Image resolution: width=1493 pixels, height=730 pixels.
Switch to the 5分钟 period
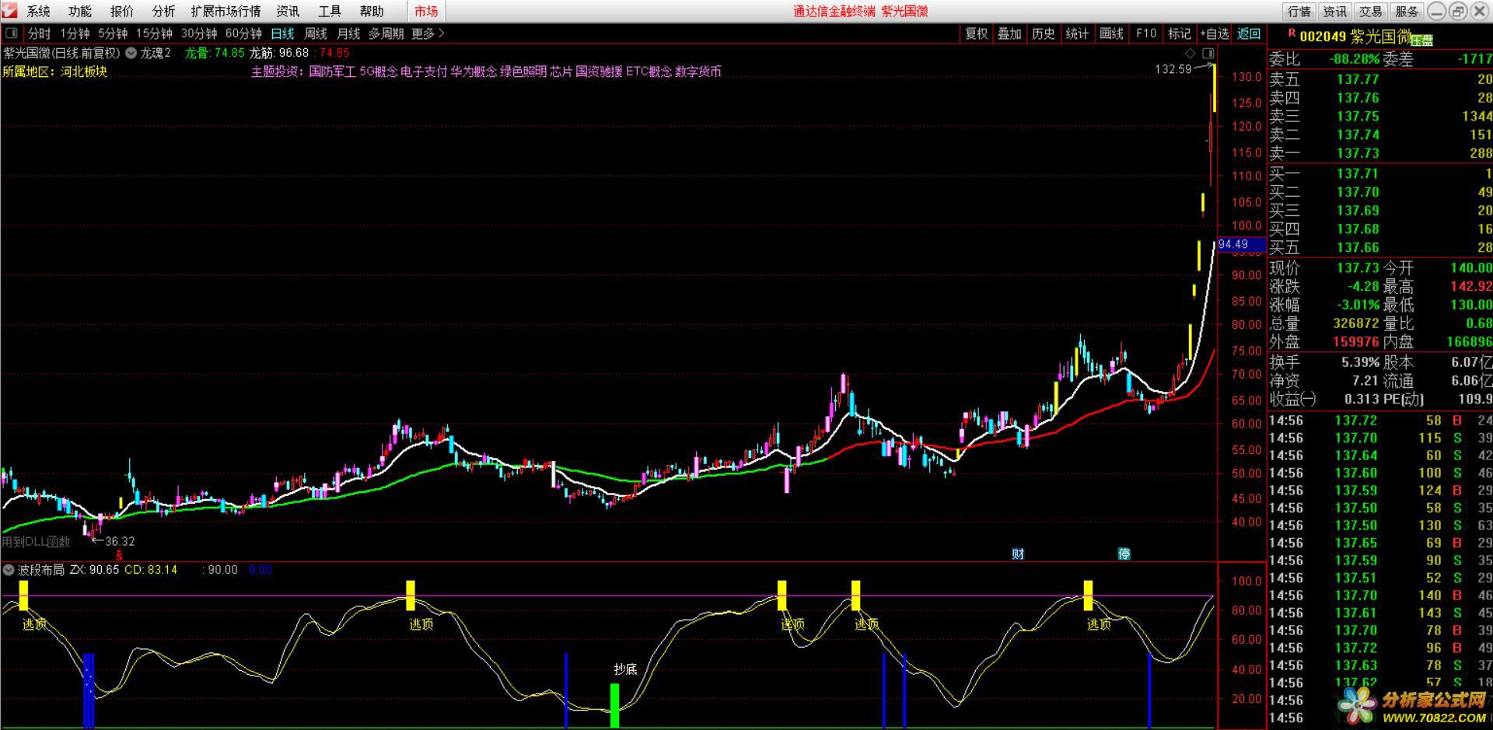coord(113,33)
